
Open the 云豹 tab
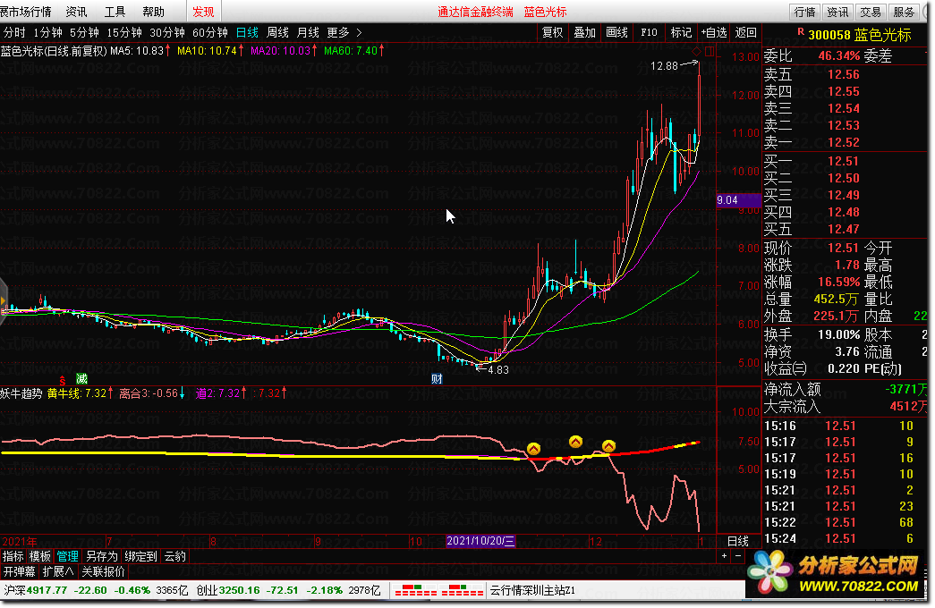175,556
